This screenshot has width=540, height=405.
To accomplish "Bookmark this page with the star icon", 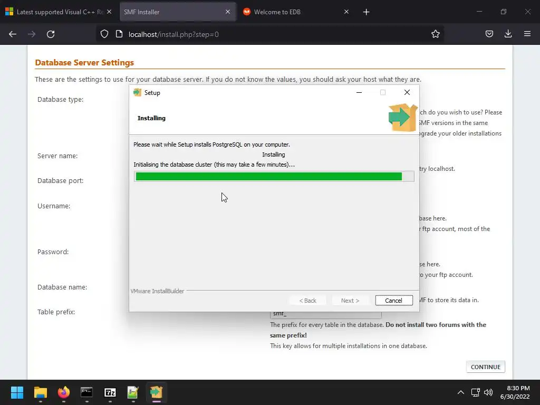I will (435, 34).
